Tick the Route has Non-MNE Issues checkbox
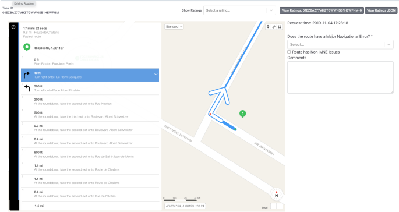 (289, 52)
